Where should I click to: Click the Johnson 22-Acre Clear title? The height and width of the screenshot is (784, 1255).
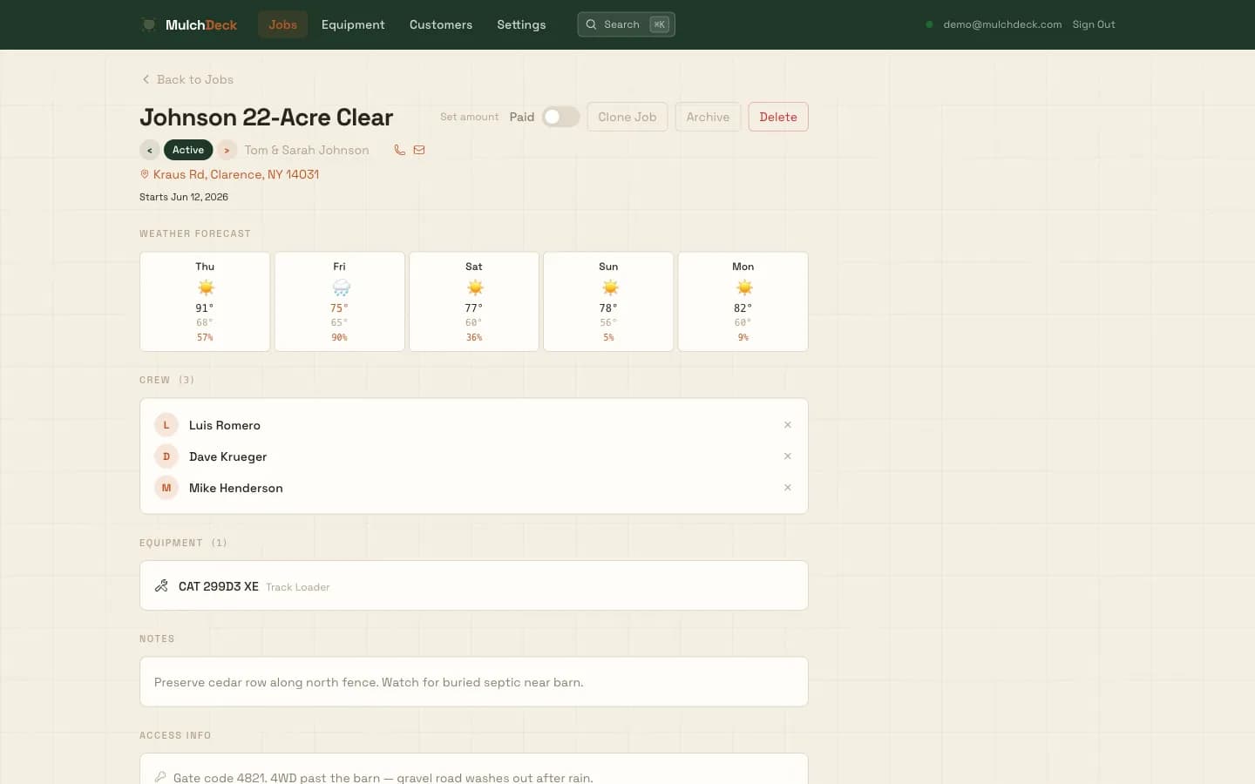point(267,117)
